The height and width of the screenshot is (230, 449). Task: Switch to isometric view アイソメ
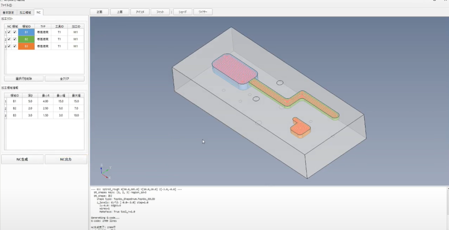click(x=140, y=12)
